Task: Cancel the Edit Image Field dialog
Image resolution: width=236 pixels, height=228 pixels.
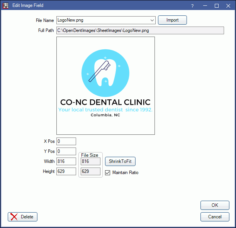Action: (215, 217)
